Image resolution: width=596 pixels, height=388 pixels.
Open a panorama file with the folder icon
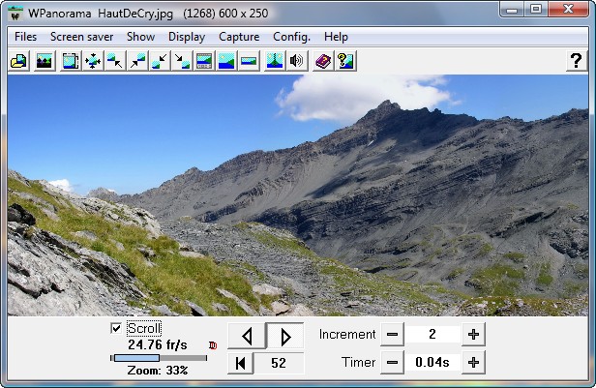pyautogui.click(x=18, y=61)
